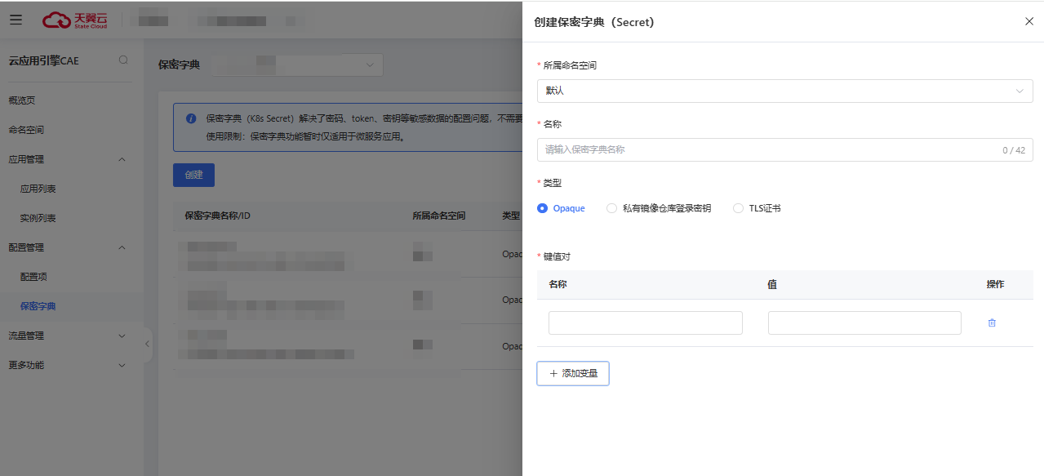
Task: Open the hamburger menu icon
Action: (16, 19)
